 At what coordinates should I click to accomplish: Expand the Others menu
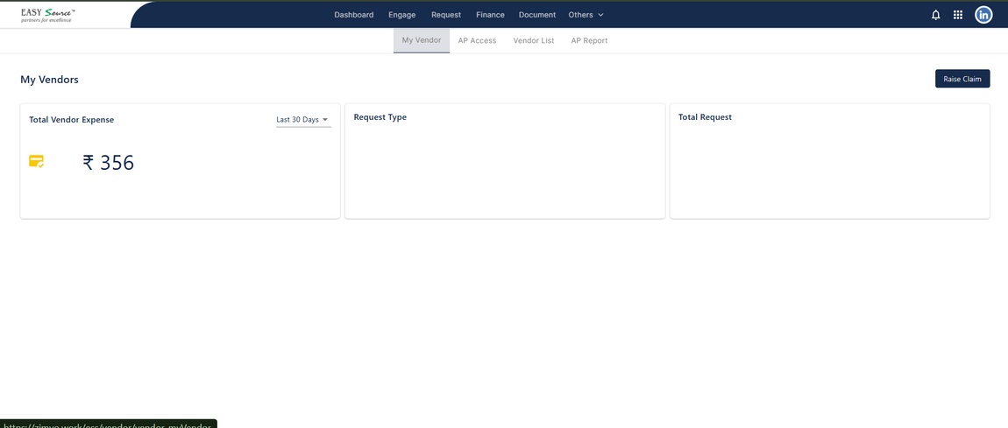(x=586, y=15)
